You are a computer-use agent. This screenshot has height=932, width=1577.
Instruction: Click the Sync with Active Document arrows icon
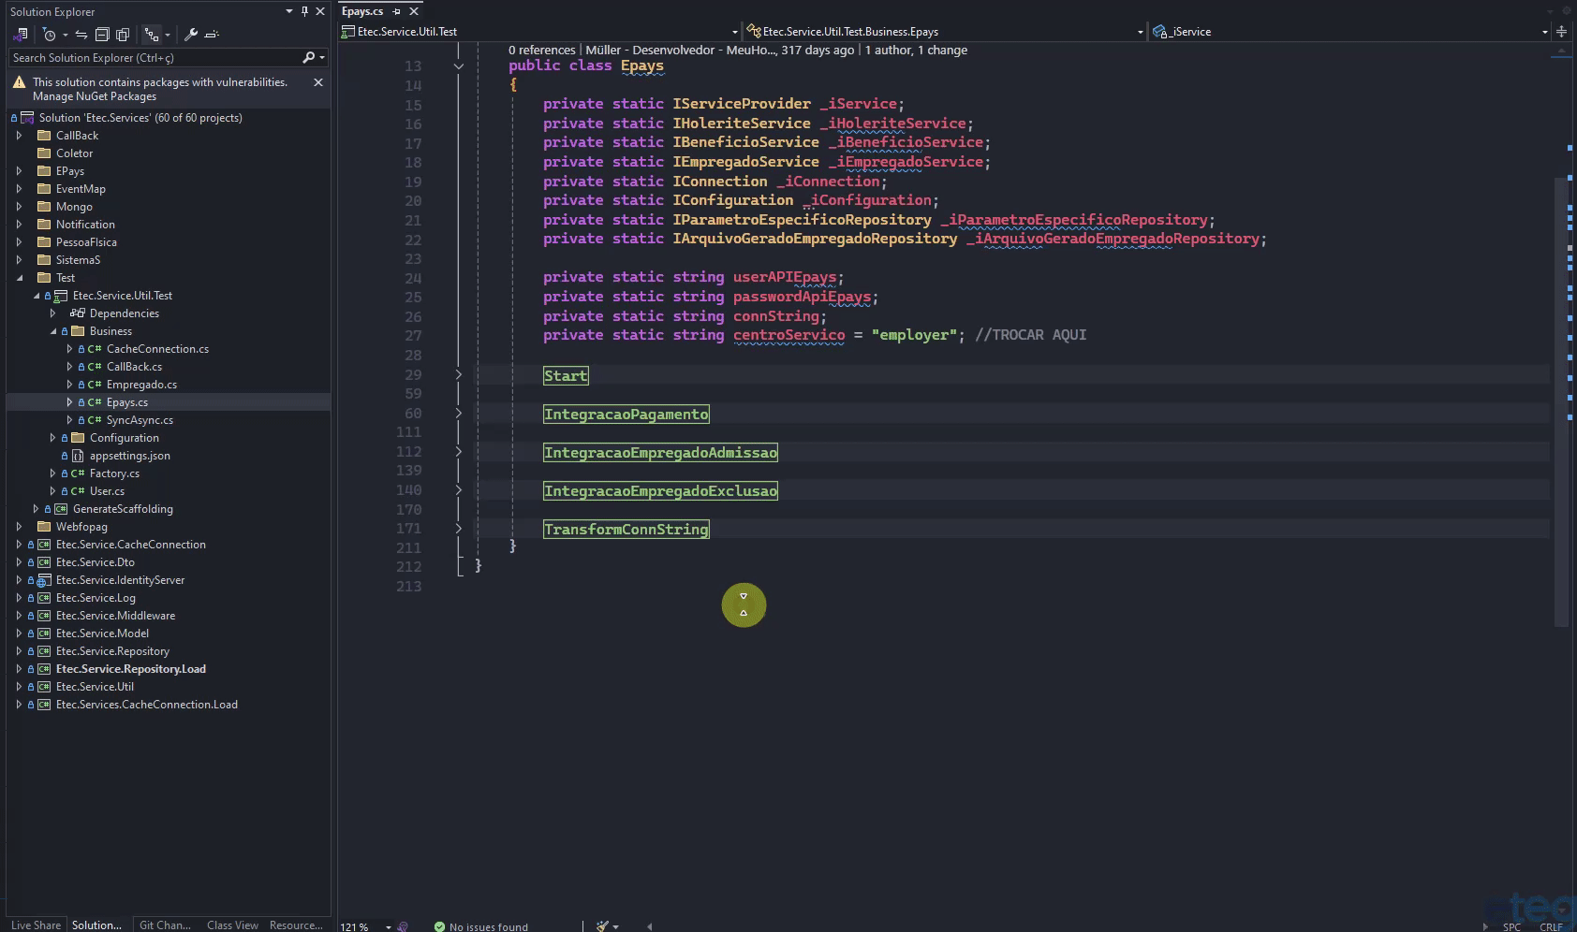(x=81, y=35)
